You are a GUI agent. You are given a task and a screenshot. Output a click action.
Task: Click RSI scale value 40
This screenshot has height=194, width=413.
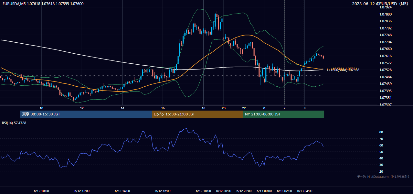(381, 158)
